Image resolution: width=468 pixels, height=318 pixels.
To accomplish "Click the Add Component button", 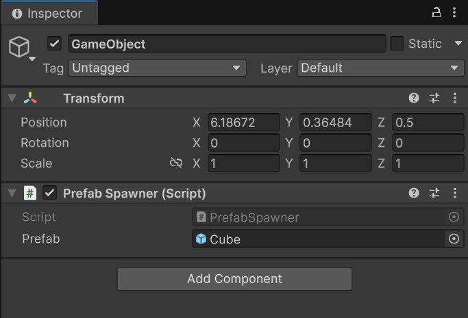I will (x=234, y=279).
